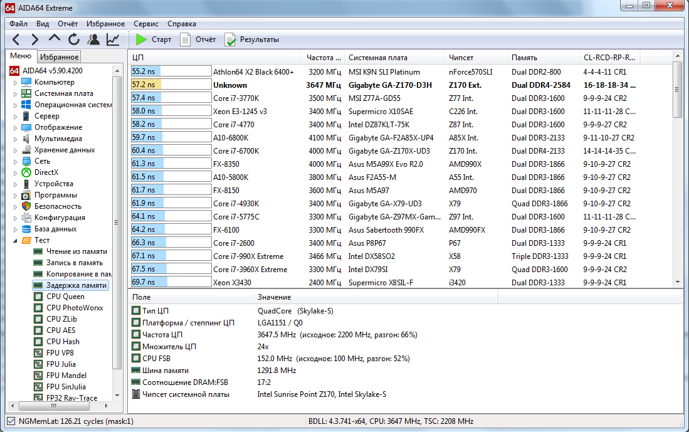Expand the Компьютер tree node
689x432 pixels.
click(16, 82)
